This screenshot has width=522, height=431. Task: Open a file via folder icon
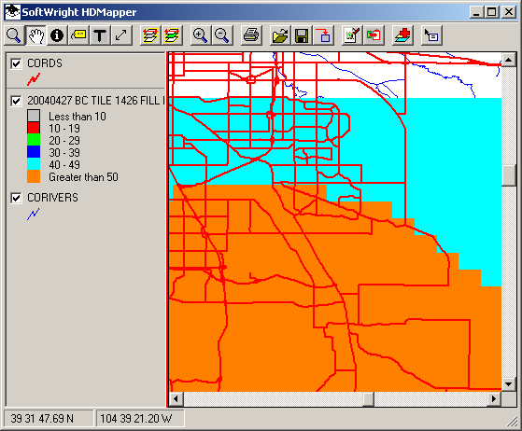(280, 35)
